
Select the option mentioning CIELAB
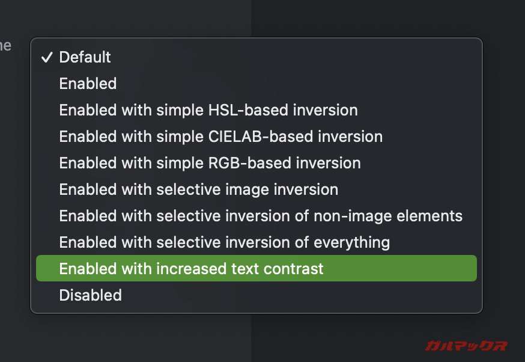point(220,137)
